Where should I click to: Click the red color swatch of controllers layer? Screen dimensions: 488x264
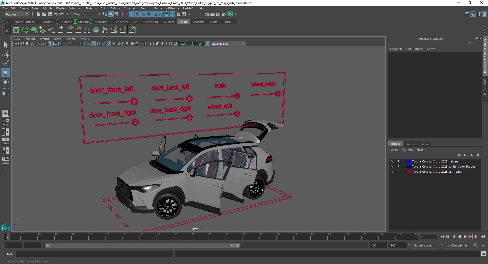coord(409,172)
